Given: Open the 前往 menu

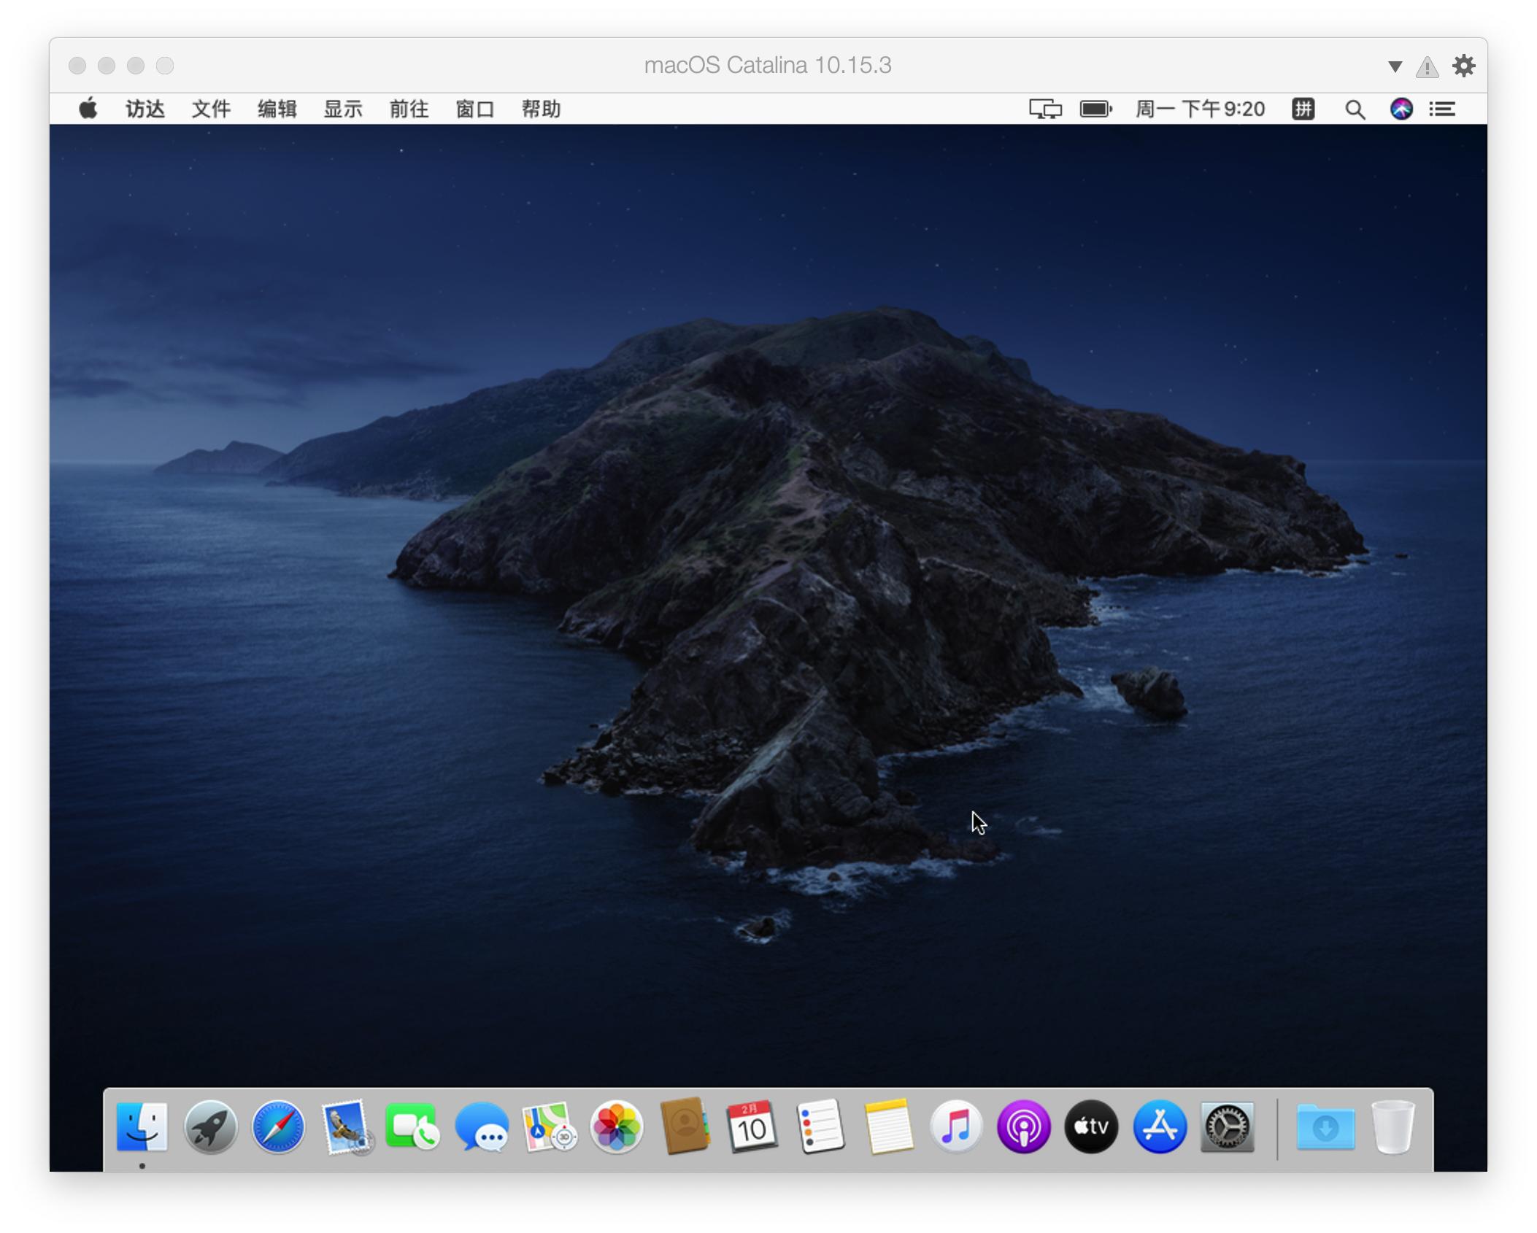Looking at the screenshot, I should pyautogui.click(x=409, y=109).
